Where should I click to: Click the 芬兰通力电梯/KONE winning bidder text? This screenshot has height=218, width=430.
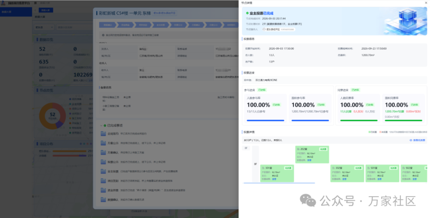pyautogui.click(x=266, y=80)
